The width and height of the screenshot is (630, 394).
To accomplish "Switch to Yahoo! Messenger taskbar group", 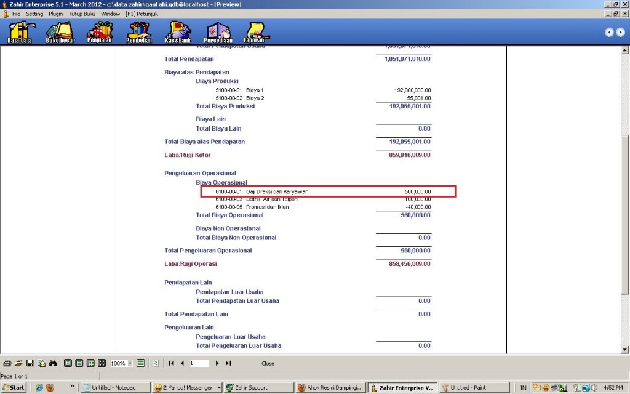I will [187, 388].
